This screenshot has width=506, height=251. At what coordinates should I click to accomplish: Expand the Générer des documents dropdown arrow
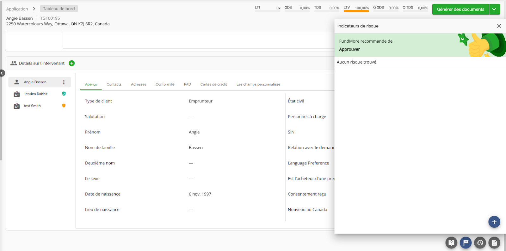click(x=494, y=9)
